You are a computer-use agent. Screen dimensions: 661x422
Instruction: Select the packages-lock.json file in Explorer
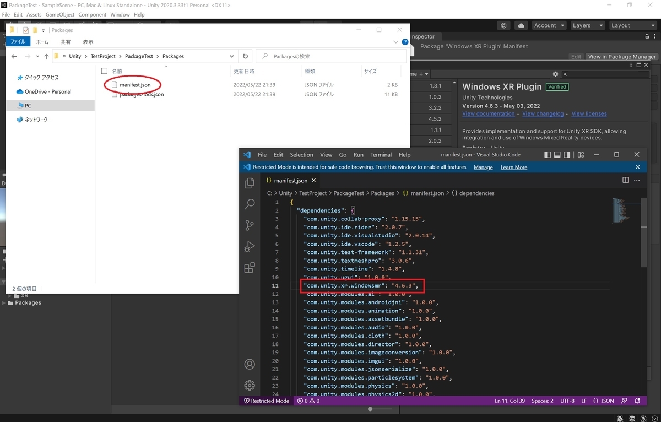click(x=141, y=94)
